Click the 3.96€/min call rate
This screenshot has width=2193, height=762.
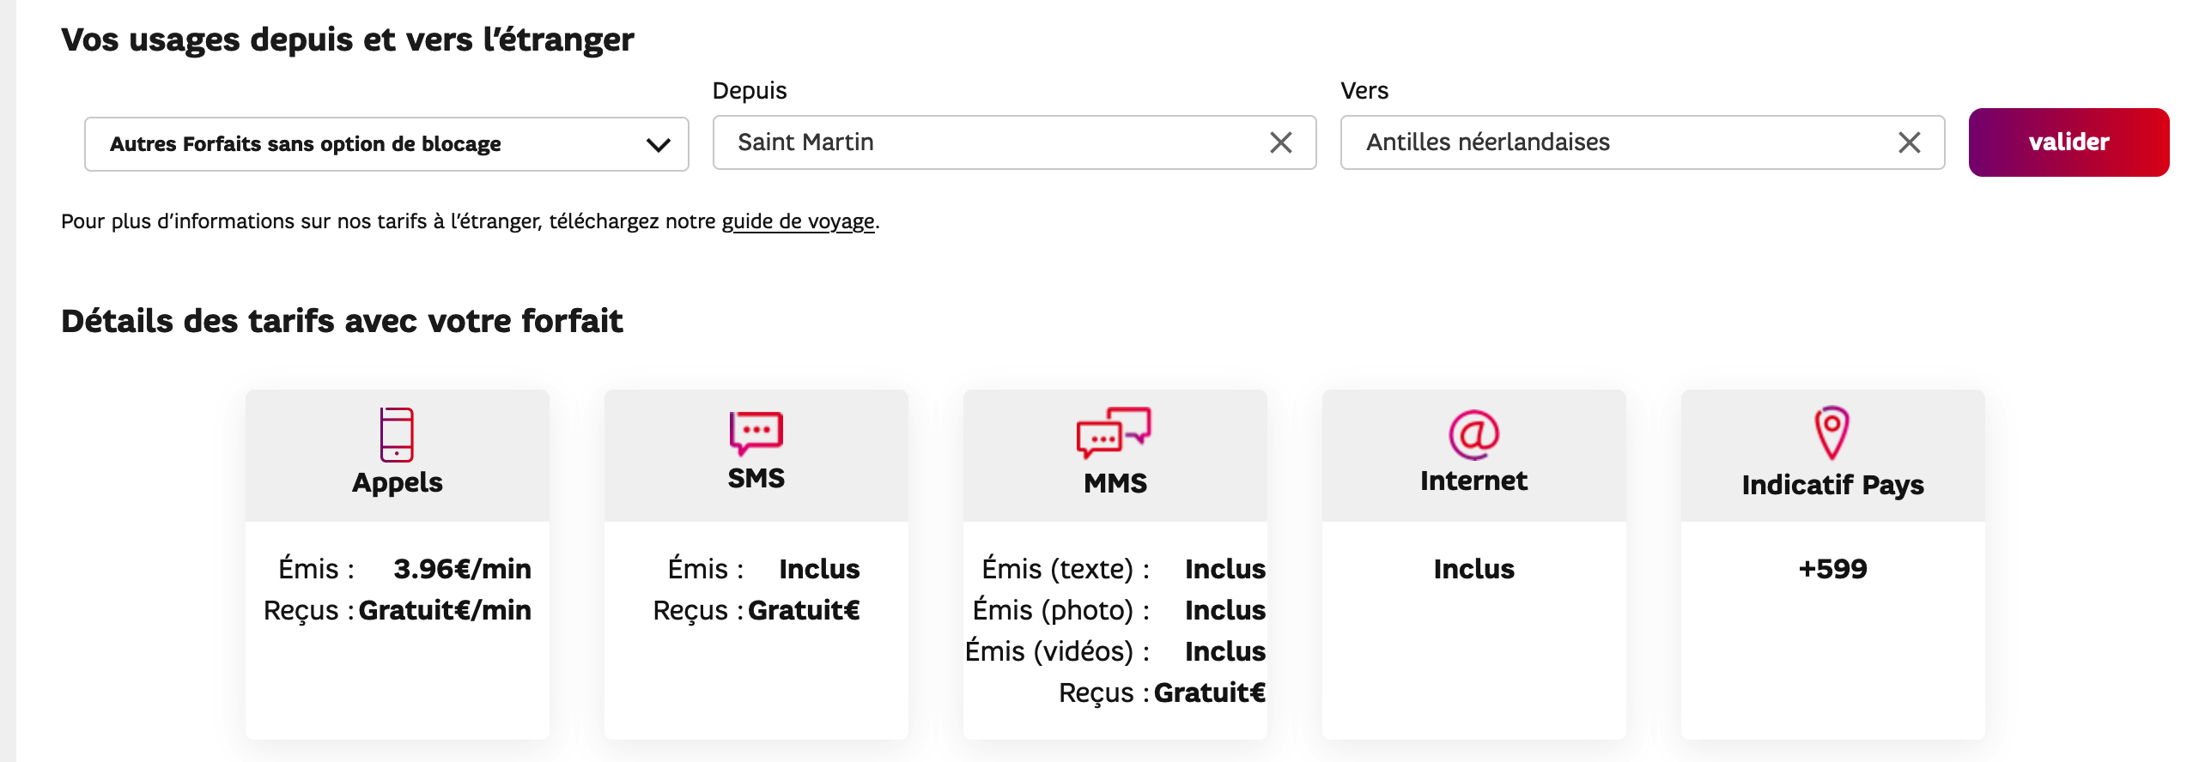point(462,569)
